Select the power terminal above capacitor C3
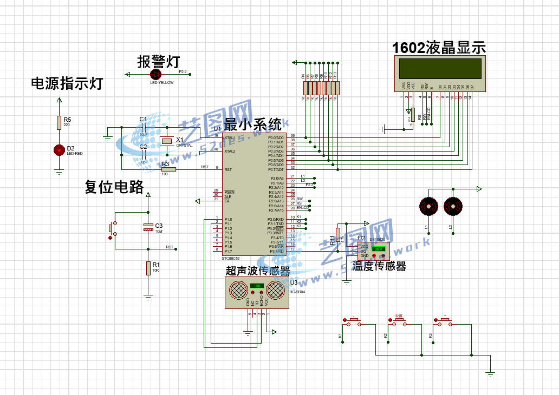 tap(148, 194)
